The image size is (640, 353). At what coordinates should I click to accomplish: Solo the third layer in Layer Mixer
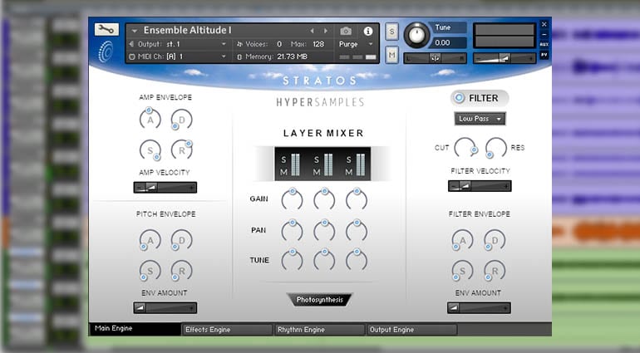click(x=348, y=159)
